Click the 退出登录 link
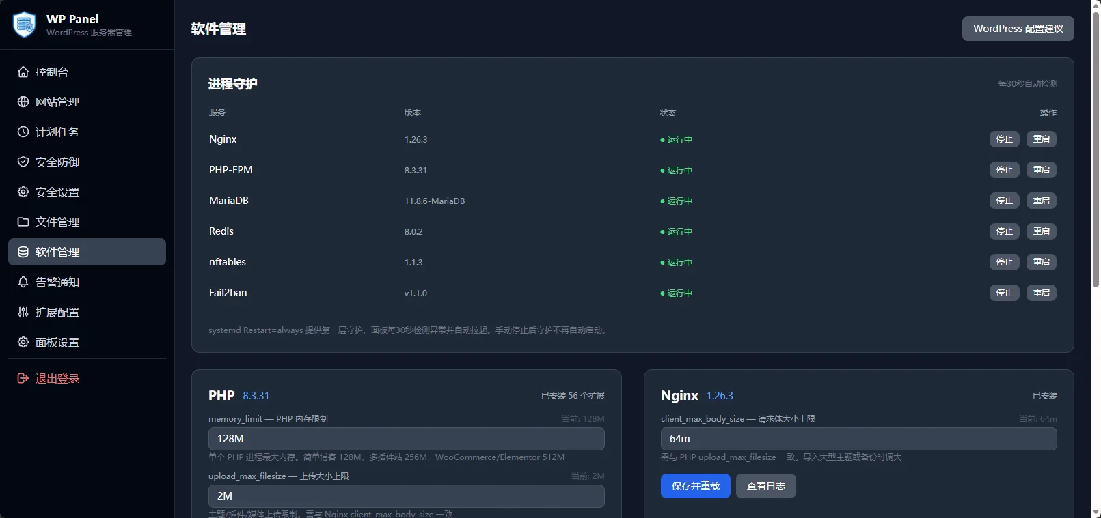1101x518 pixels. [87, 378]
